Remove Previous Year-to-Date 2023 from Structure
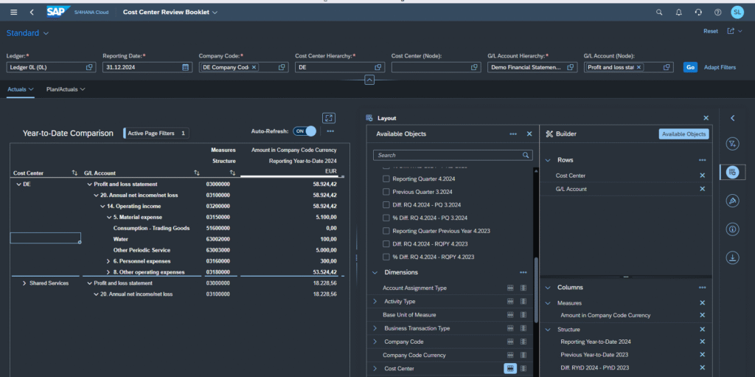Image resolution: width=755 pixels, height=377 pixels. point(702,355)
